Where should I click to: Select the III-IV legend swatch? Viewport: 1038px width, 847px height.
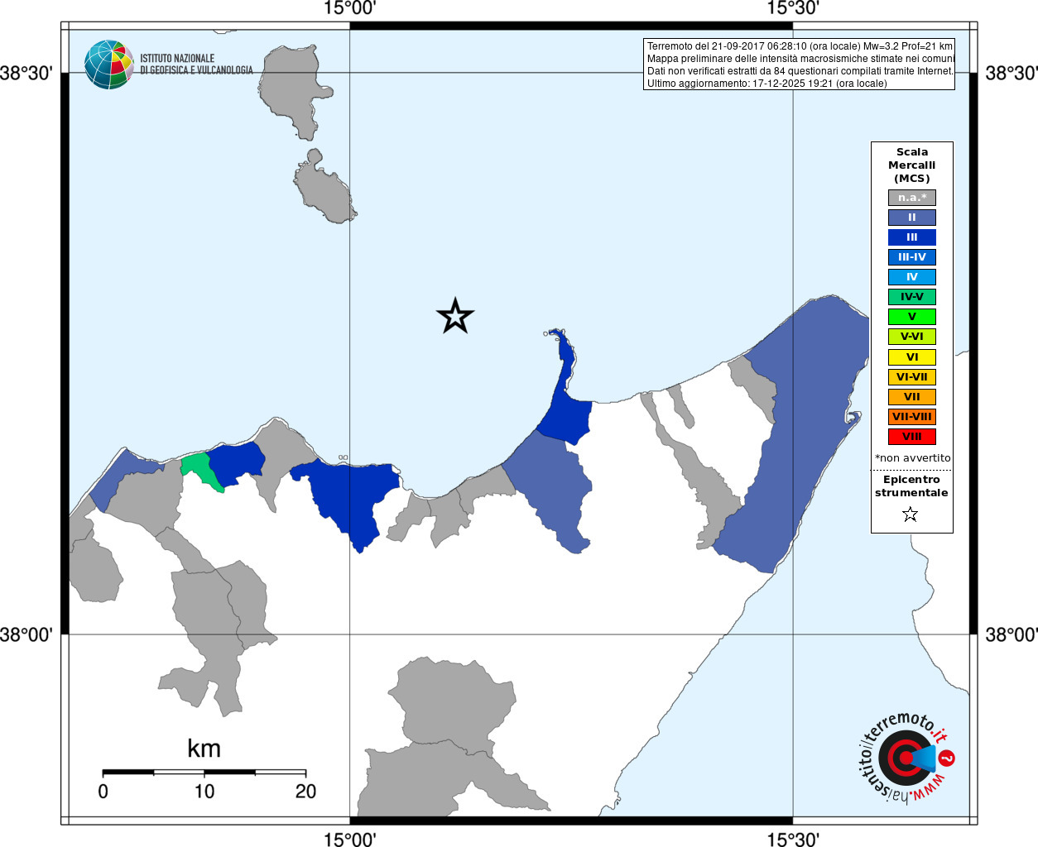(912, 257)
